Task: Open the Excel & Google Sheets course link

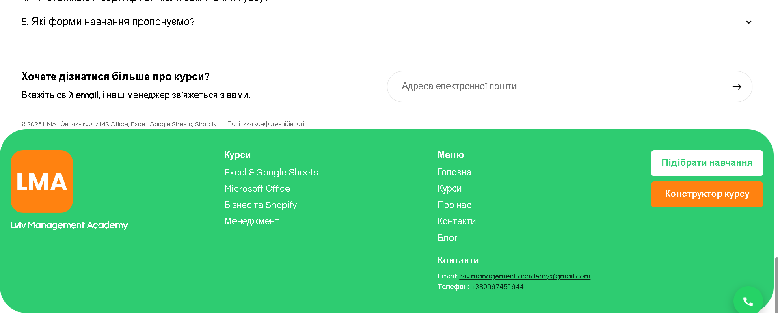Action: pos(271,173)
